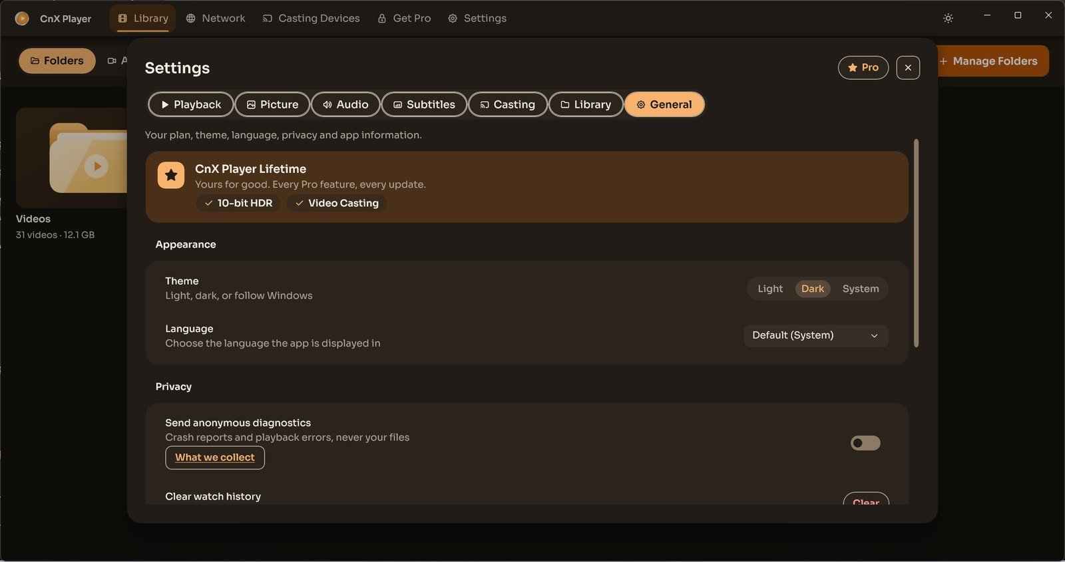Click the Settings dialog vertical scrollbar
The image size is (1065, 562).
(917, 243)
